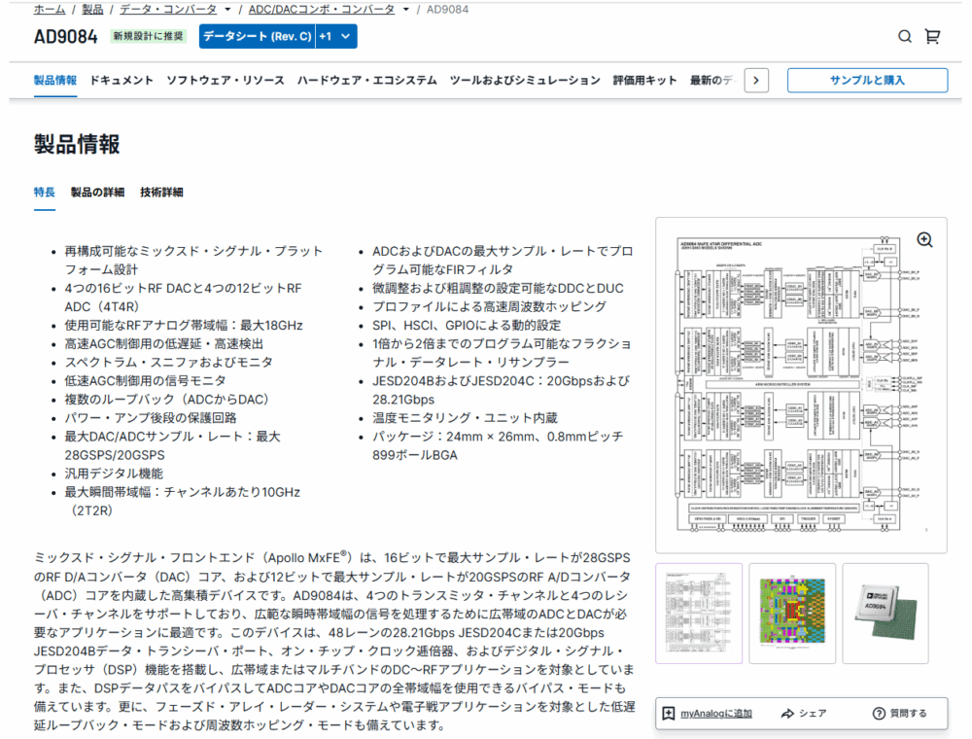Select the 製品の詳細 tab
This screenshot has height=739, width=972.
tap(97, 193)
